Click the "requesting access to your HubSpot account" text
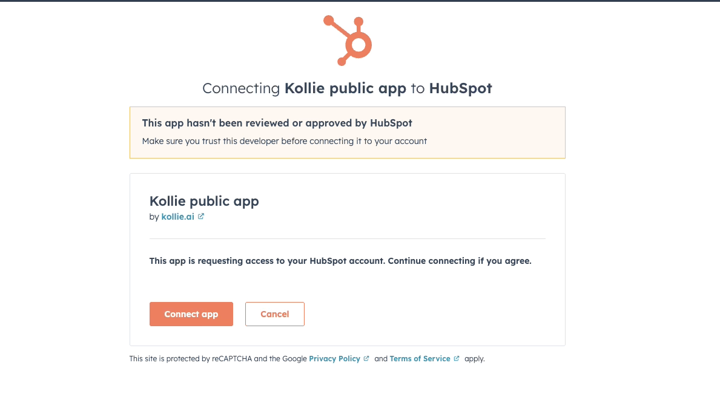 click(340, 261)
